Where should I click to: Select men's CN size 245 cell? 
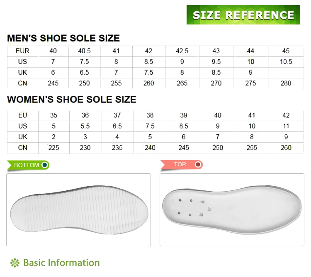[x=53, y=83]
